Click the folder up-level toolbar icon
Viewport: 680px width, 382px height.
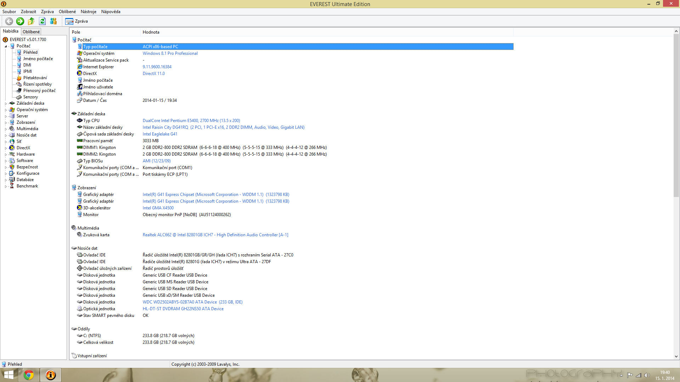(31, 21)
